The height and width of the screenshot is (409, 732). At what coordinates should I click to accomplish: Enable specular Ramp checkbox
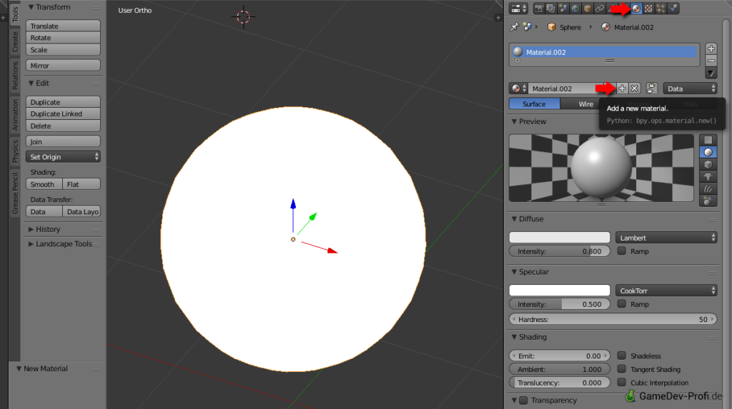[621, 303]
